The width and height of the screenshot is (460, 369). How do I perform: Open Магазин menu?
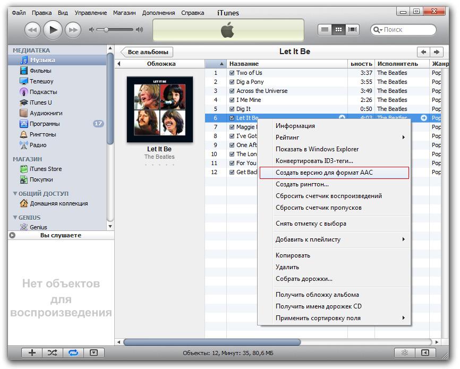click(x=124, y=13)
